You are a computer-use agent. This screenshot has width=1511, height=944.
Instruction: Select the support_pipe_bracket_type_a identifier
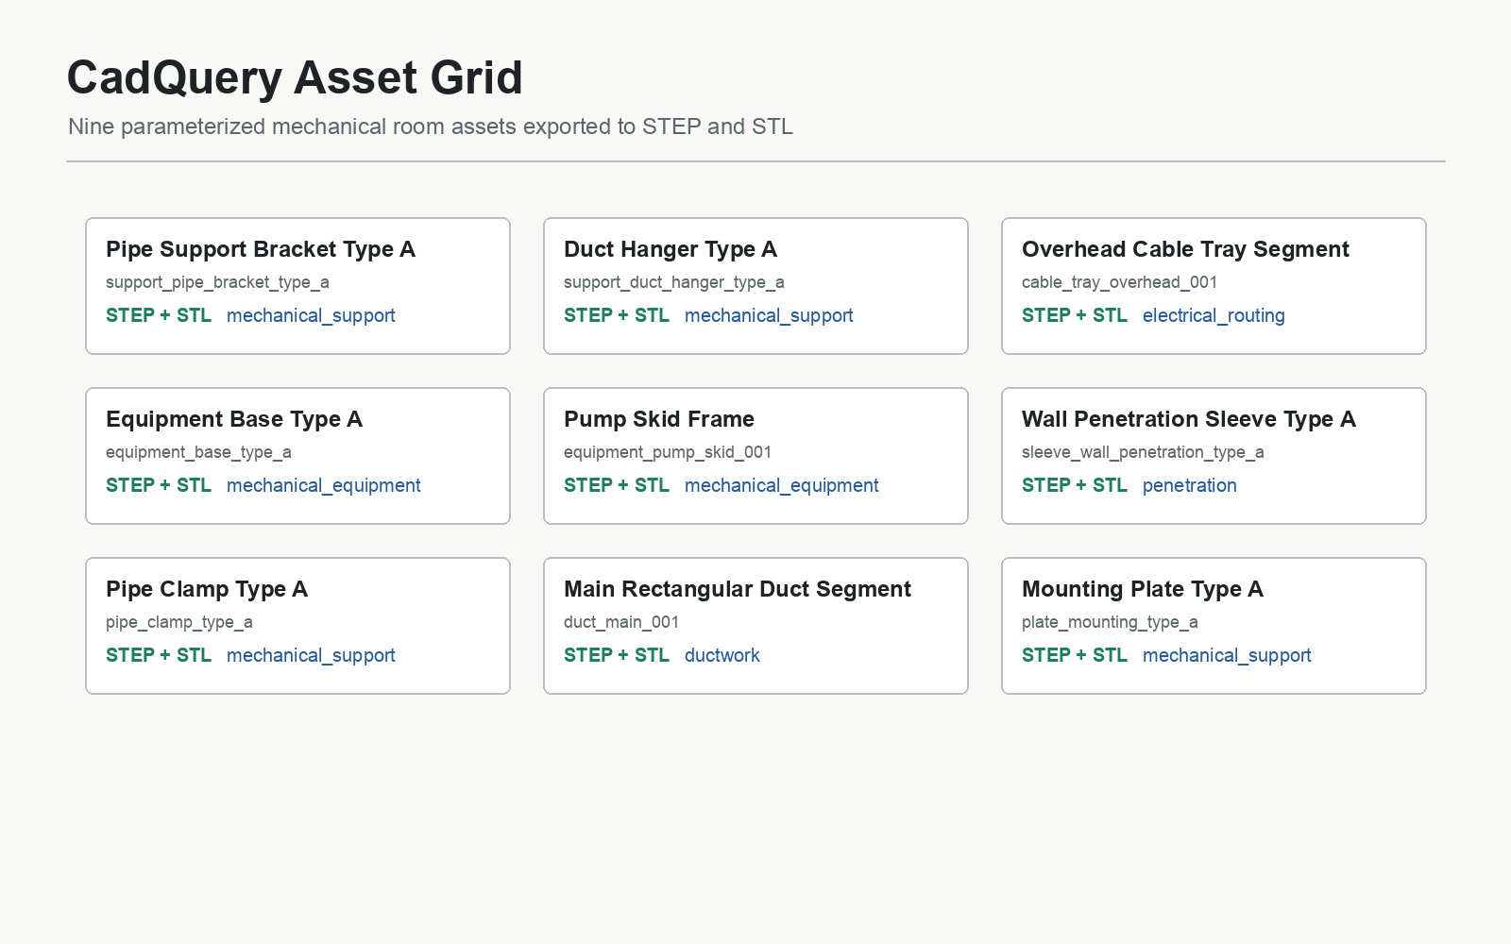(217, 282)
